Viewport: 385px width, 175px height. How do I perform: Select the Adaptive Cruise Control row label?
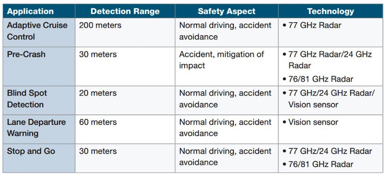point(37,31)
